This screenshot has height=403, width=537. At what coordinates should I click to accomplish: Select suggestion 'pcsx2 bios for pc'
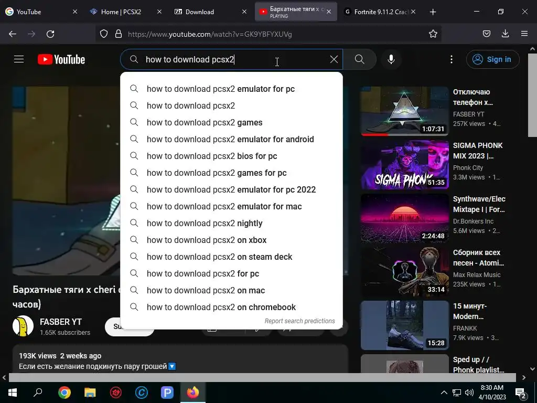tap(231, 156)
